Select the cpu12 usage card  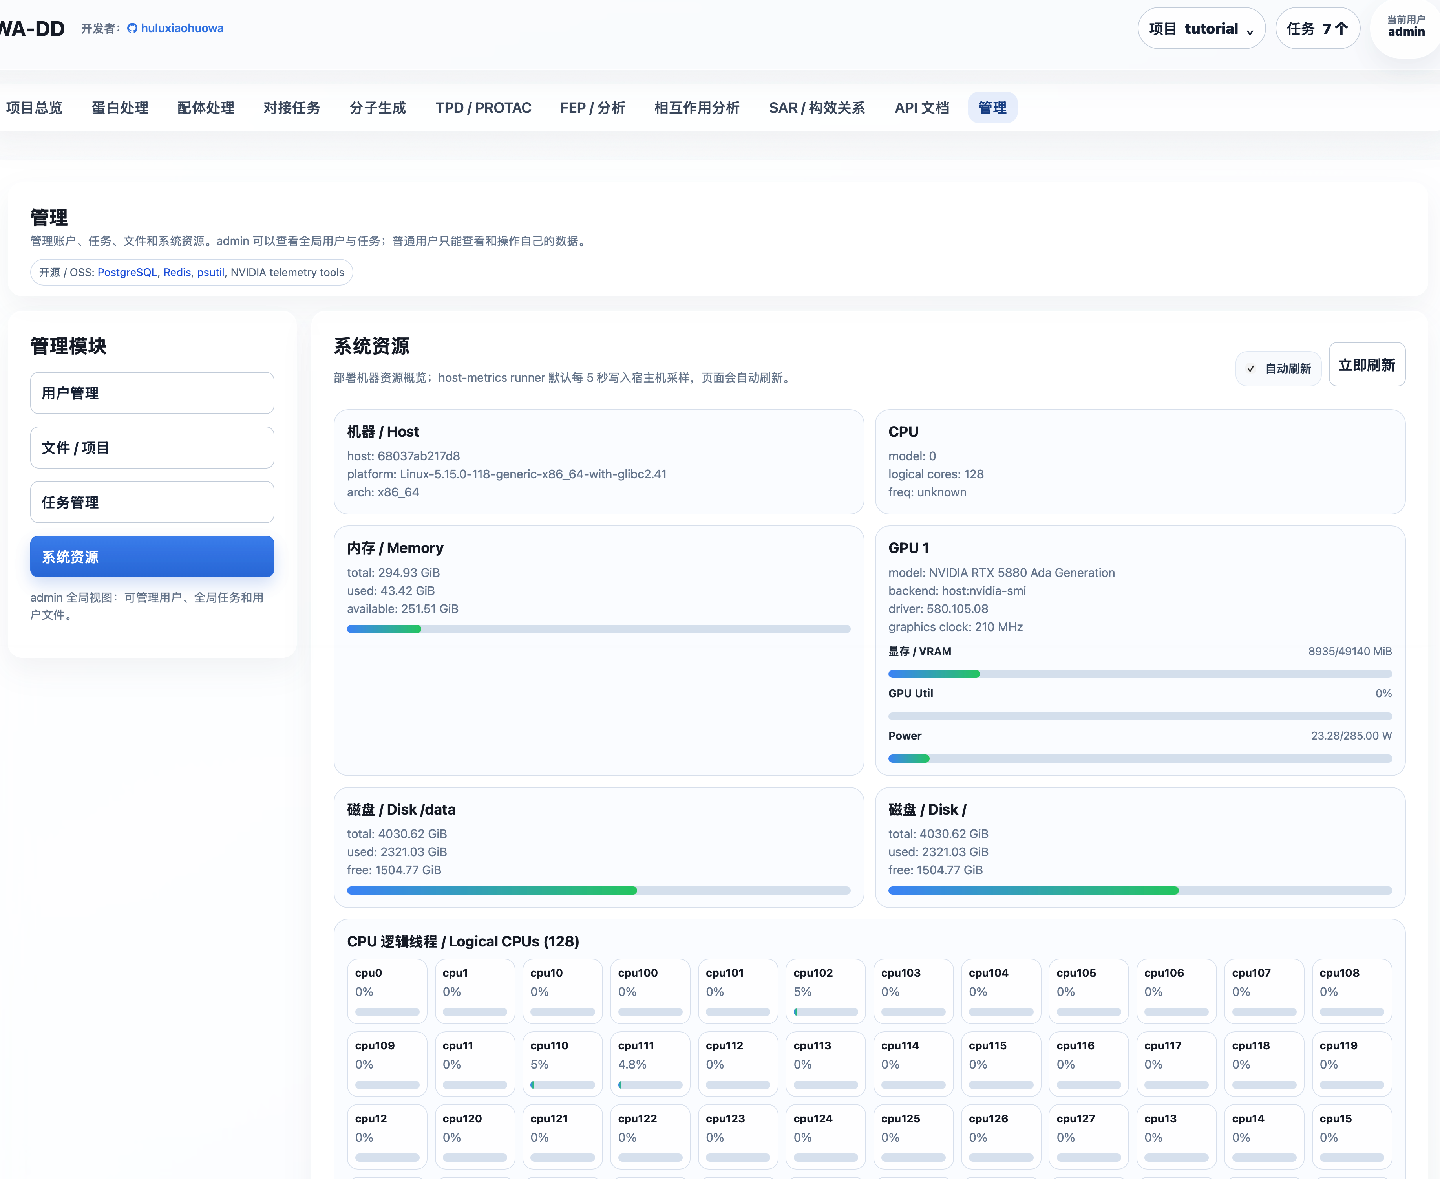click(x=387, y=1137)
